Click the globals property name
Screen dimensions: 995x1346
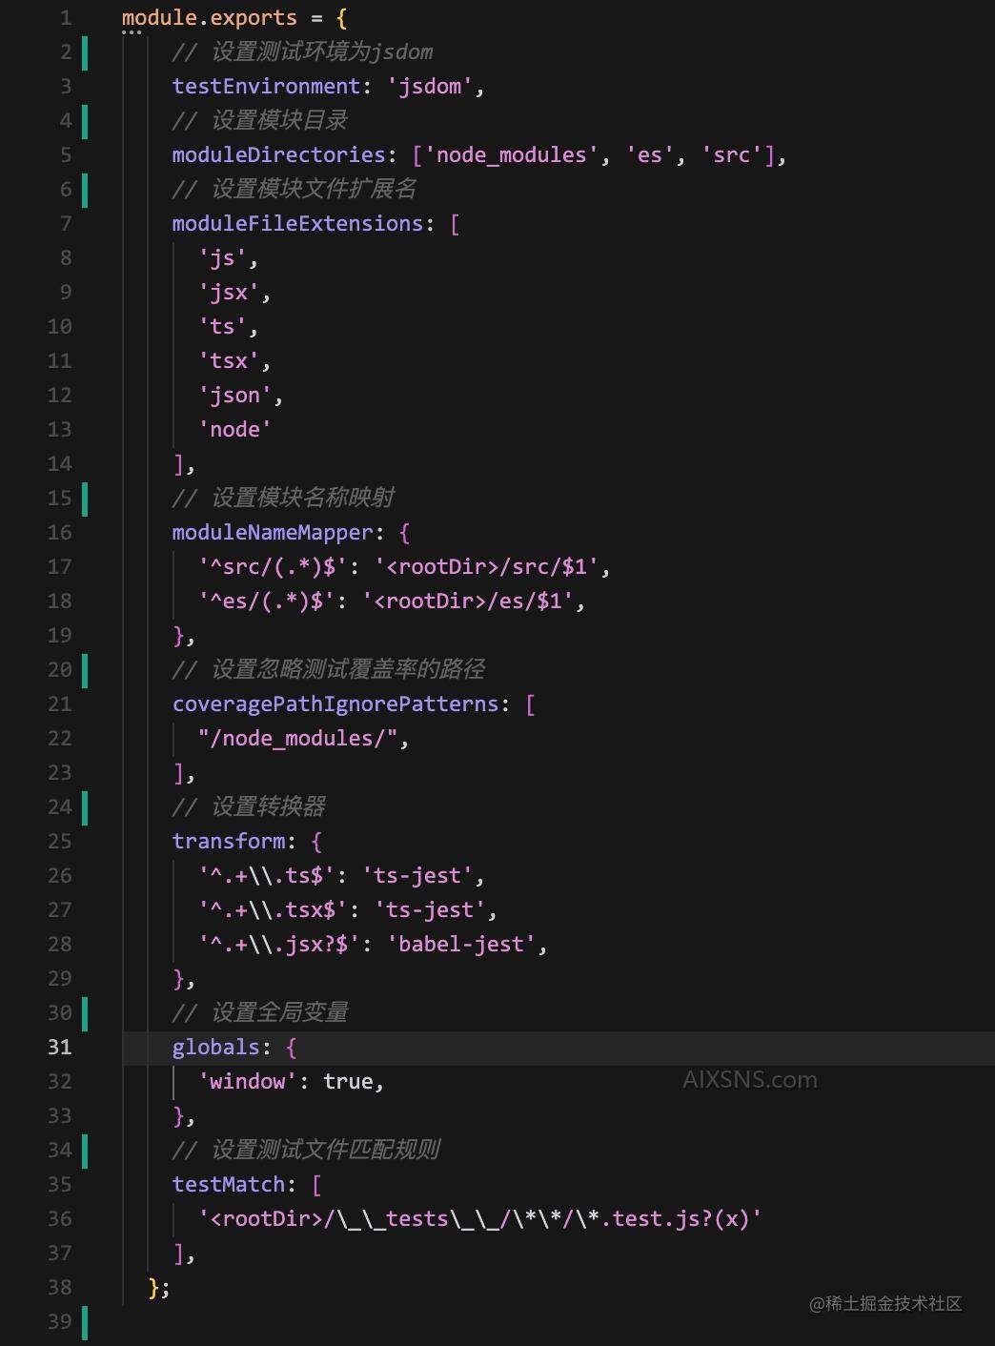(215, 1048)
